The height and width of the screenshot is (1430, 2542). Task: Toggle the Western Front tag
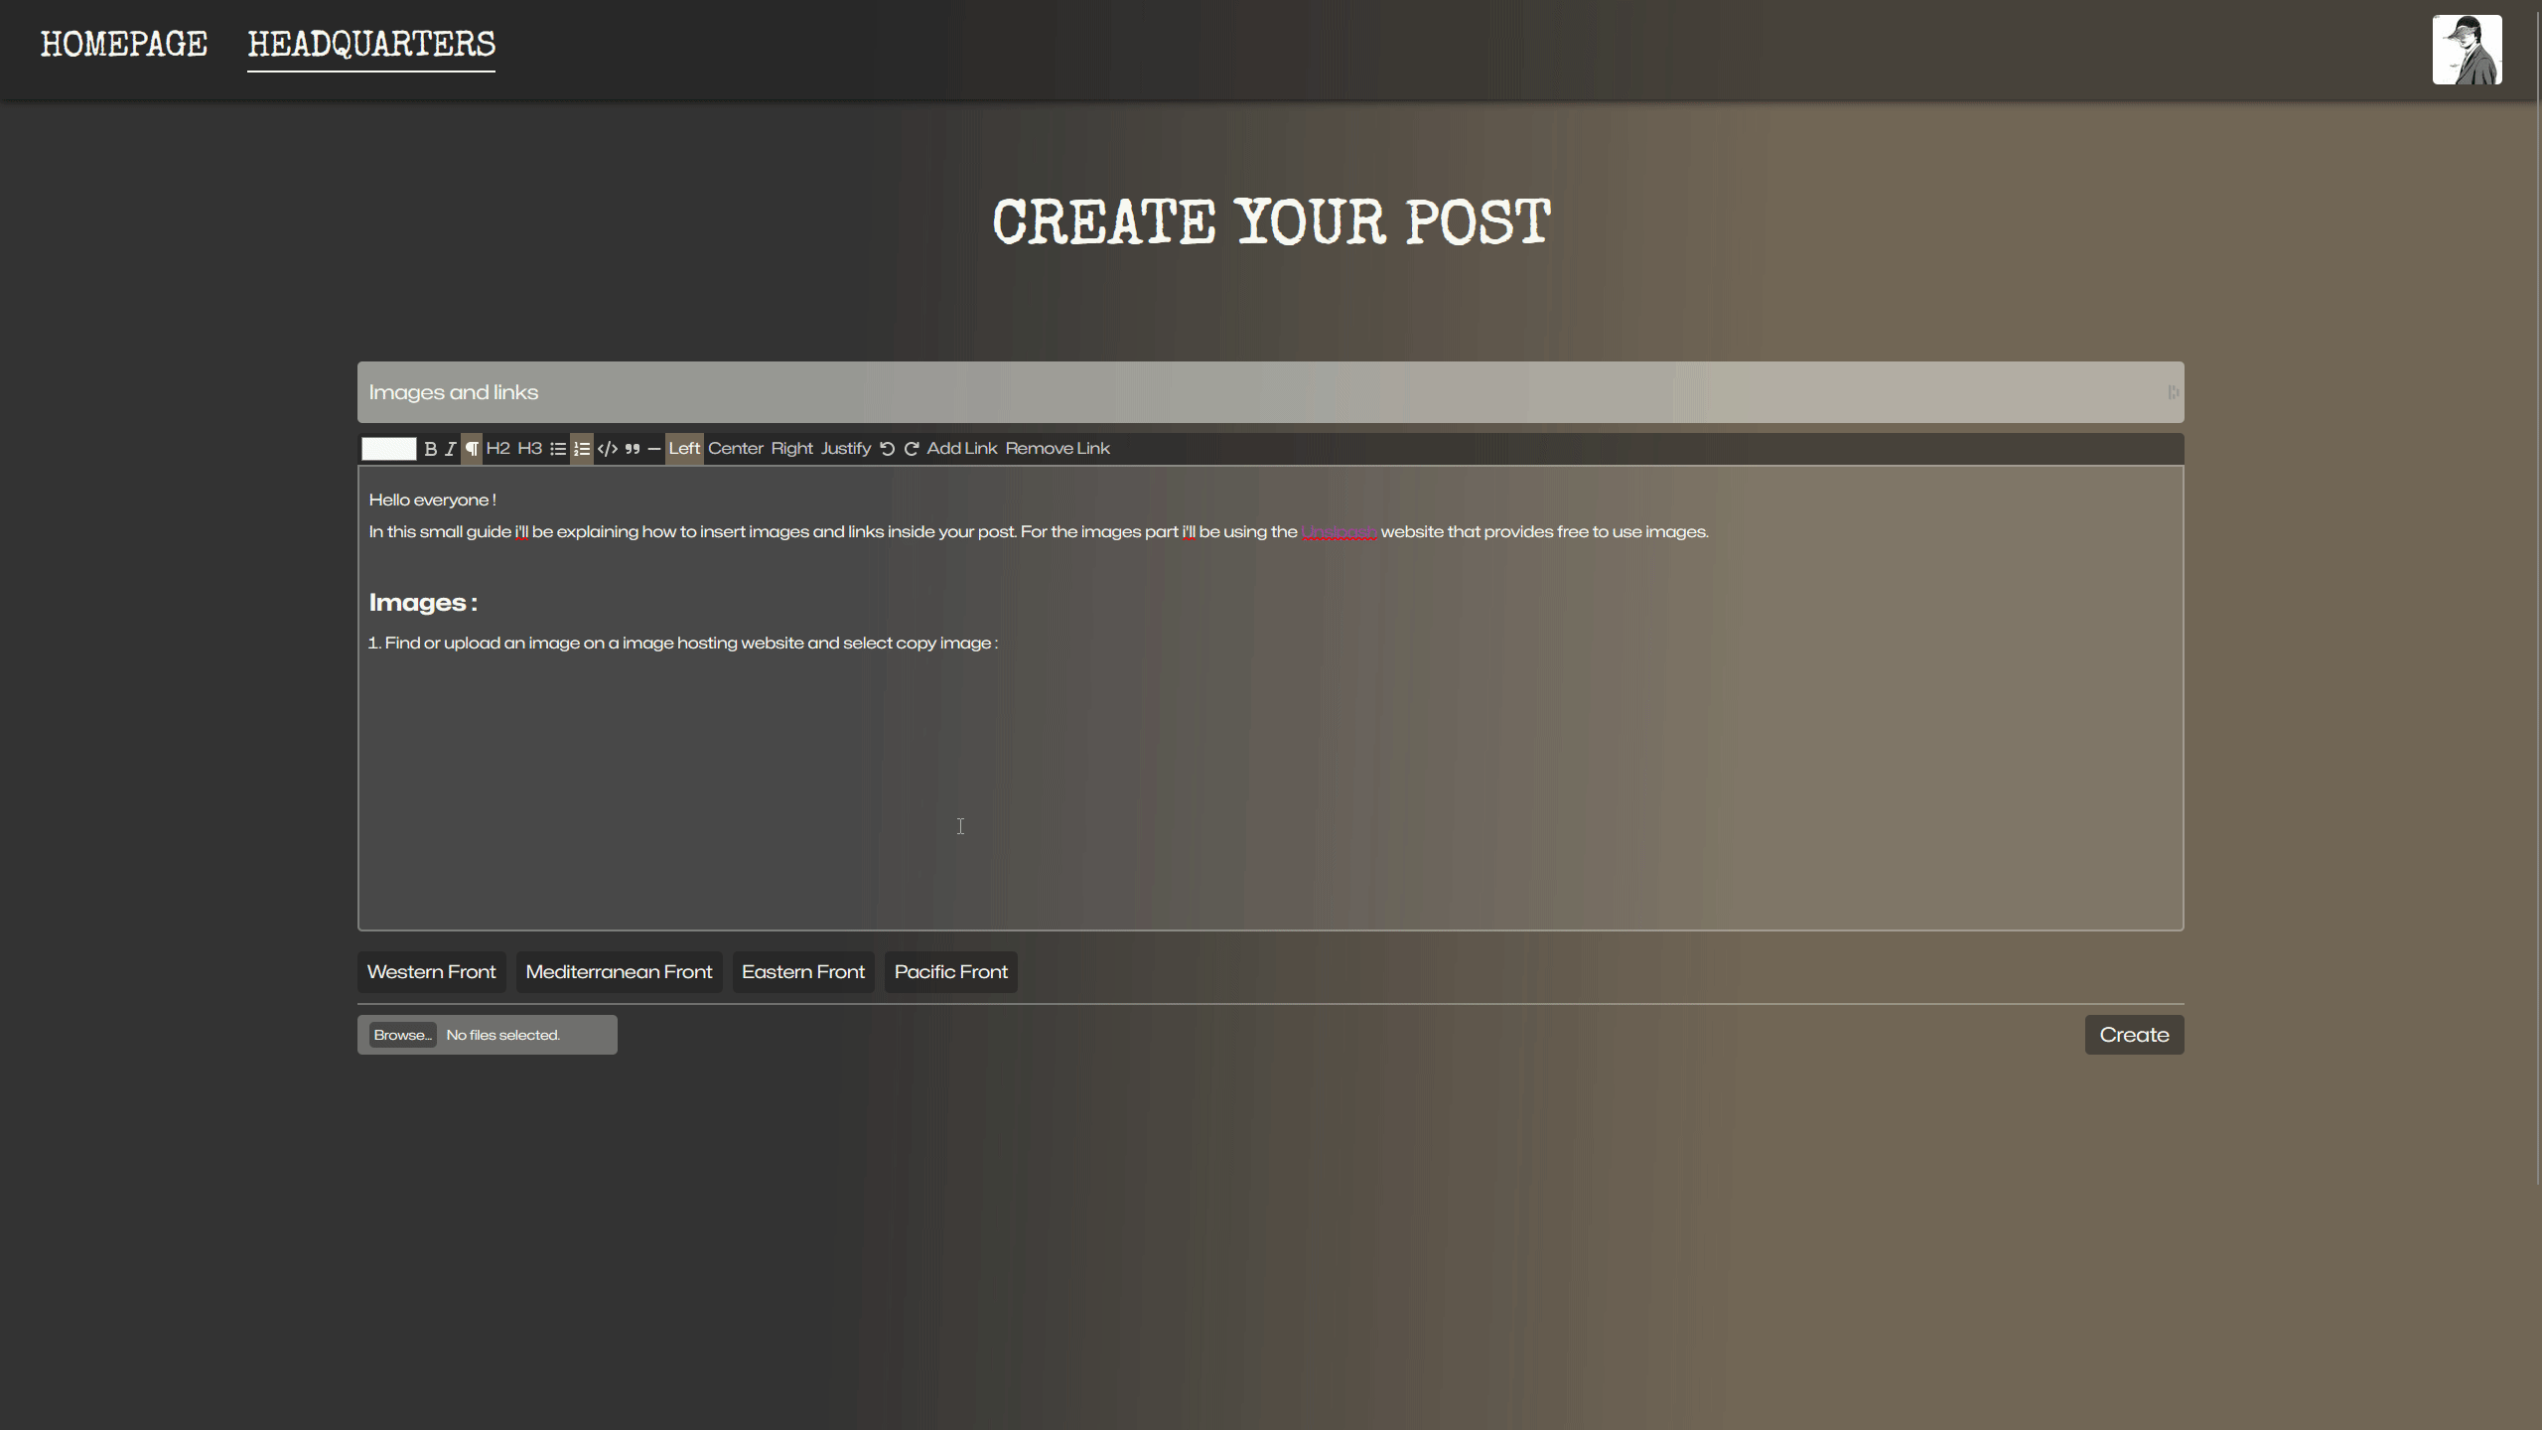coord(431,972)
